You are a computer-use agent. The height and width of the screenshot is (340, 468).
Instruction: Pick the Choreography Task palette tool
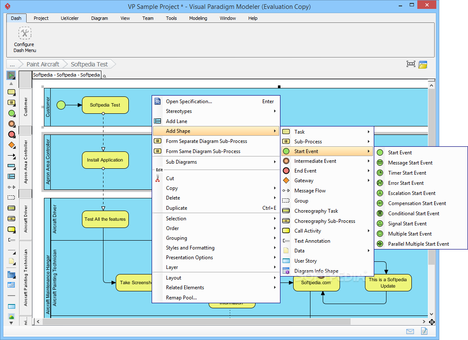click(x=11, y=208)
